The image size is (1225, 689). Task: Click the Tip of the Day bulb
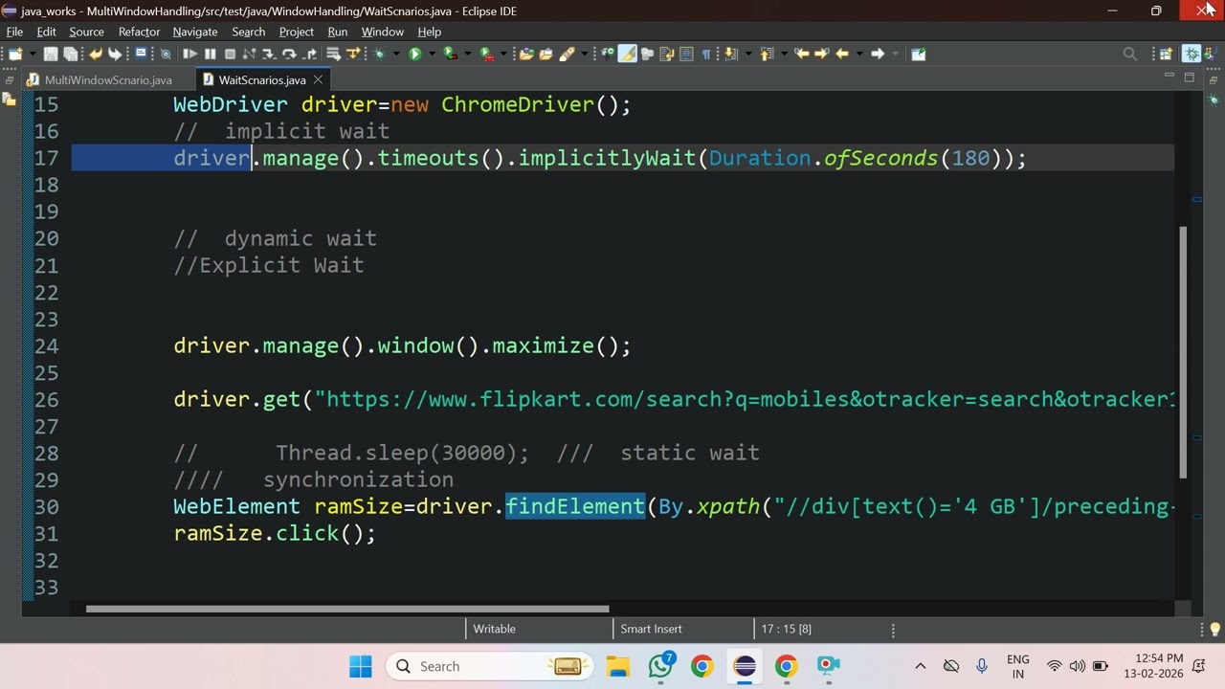click(x=1215, y=630)
